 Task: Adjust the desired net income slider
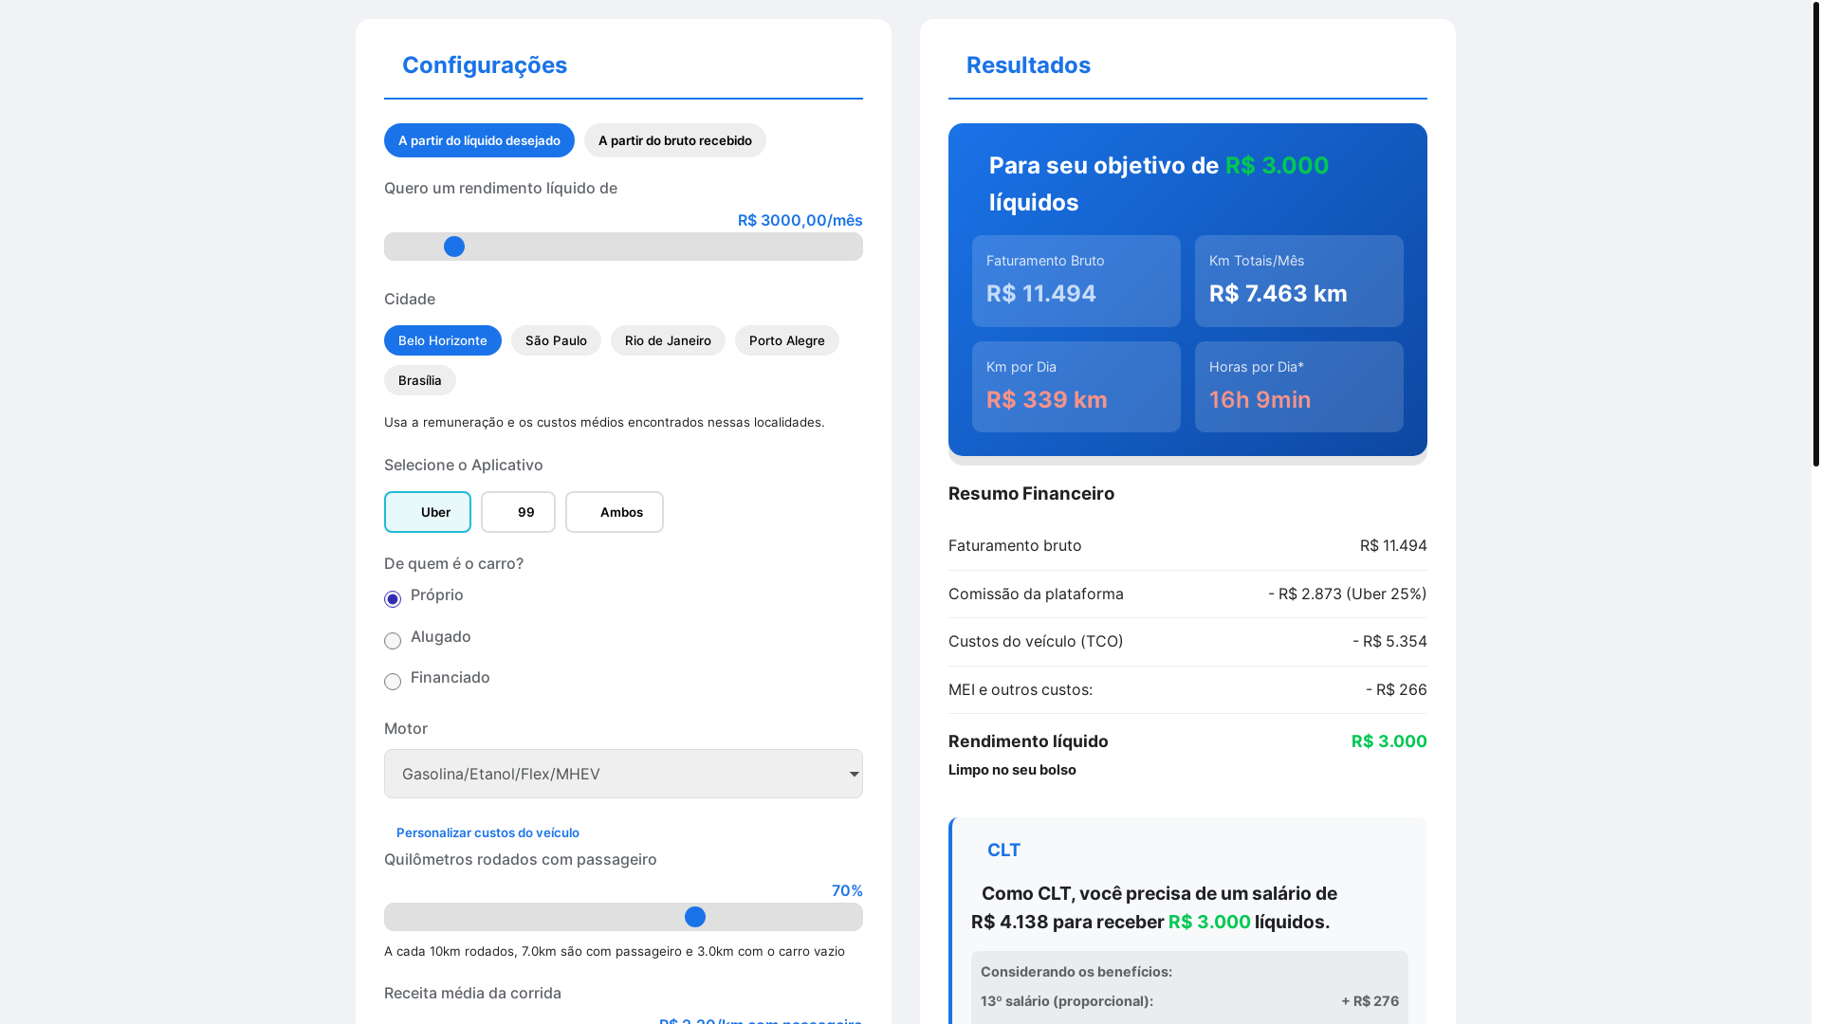tap(623, 247)
